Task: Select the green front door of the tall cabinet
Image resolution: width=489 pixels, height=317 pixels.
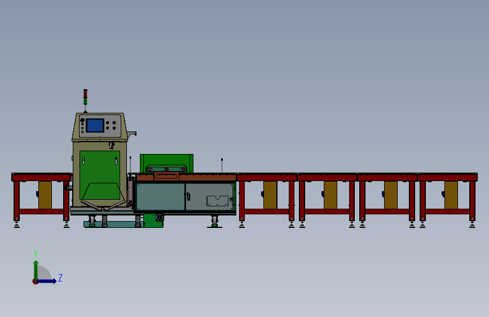Action: [100, 175]
